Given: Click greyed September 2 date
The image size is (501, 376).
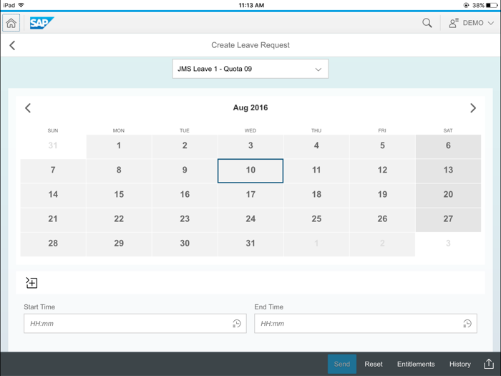Looking at the screenshot, I should click(382, 244).
